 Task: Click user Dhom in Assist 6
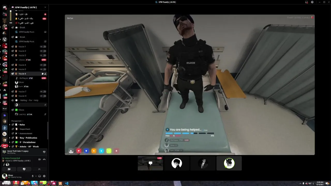[x=31, y=82]
